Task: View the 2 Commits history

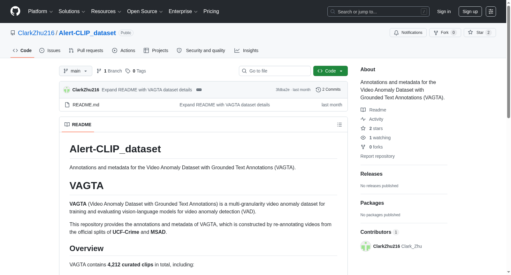Action: coord(328,90)
